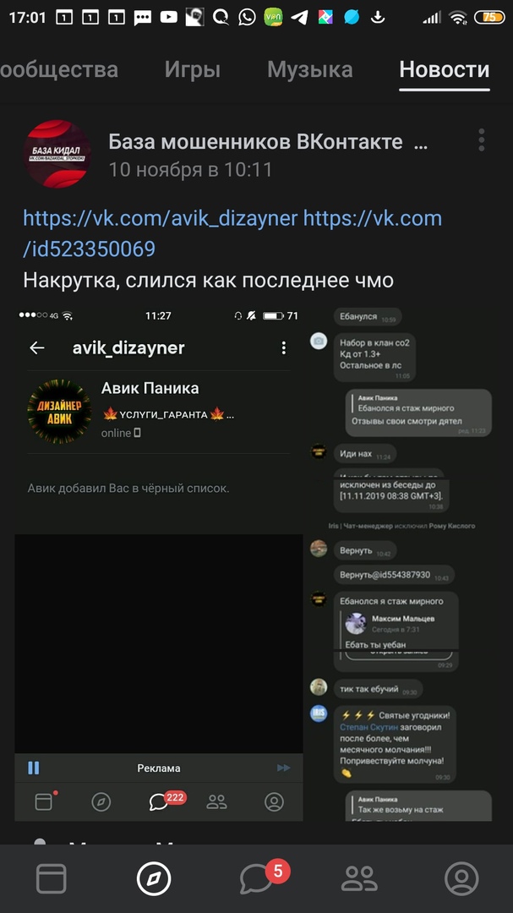This screenshot has width=513, height=913.
Task: Tap the База Кидал community avatar
Action: 57,154
